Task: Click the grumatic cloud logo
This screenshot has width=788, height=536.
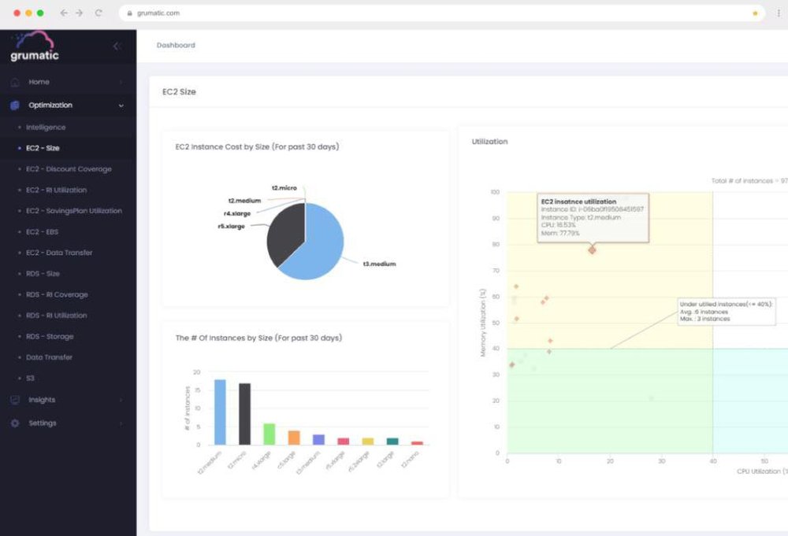Action: (x=34, y=46)
